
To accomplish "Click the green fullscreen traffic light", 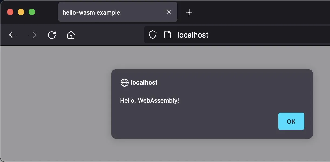I will (32, 12).
